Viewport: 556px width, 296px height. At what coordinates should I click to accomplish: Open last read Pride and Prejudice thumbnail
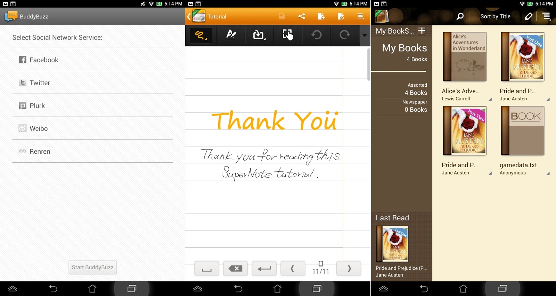click(392, 244)
